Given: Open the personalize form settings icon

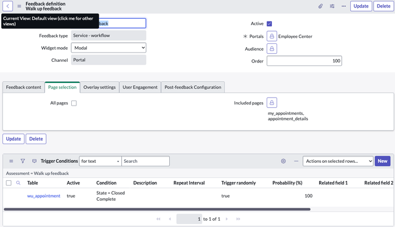Looking at the screenshot, I should click(332, 6).
